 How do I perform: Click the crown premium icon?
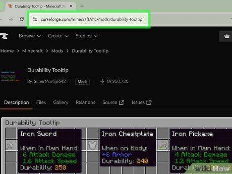(227, 36)
